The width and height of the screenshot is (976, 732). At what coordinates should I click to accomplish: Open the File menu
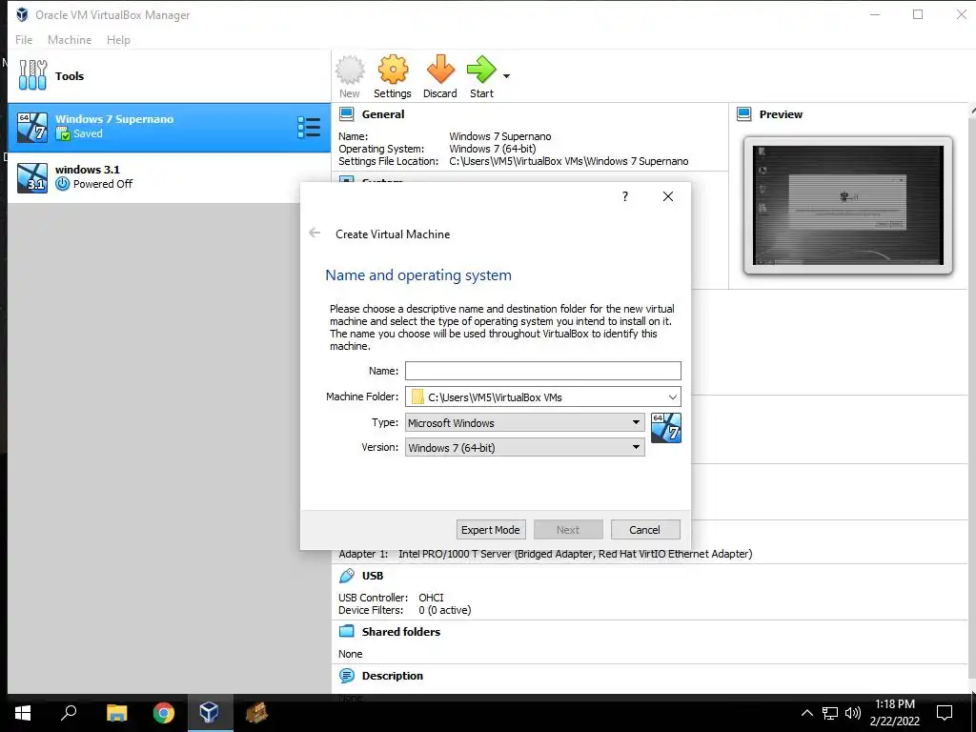[x=24, y=40]
